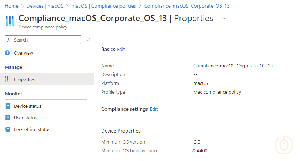Viewport: 300px width, 161px height.
Task: Select Properties in the Manage section
Action: pos(24,79)
